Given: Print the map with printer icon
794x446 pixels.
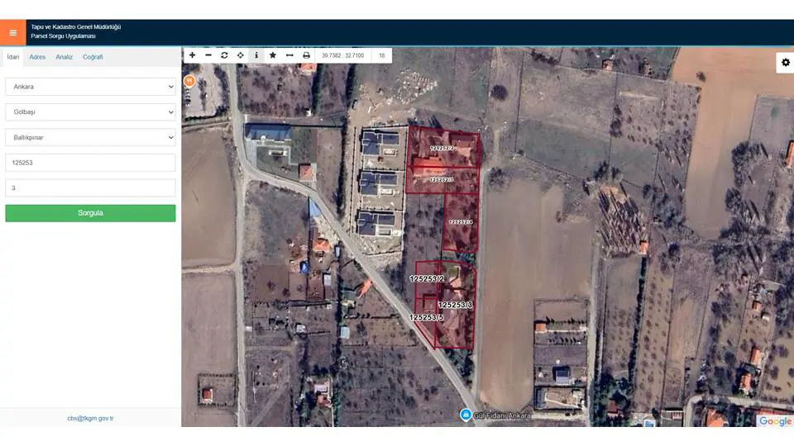Looking at the screenshot, I should click(306, 55).
